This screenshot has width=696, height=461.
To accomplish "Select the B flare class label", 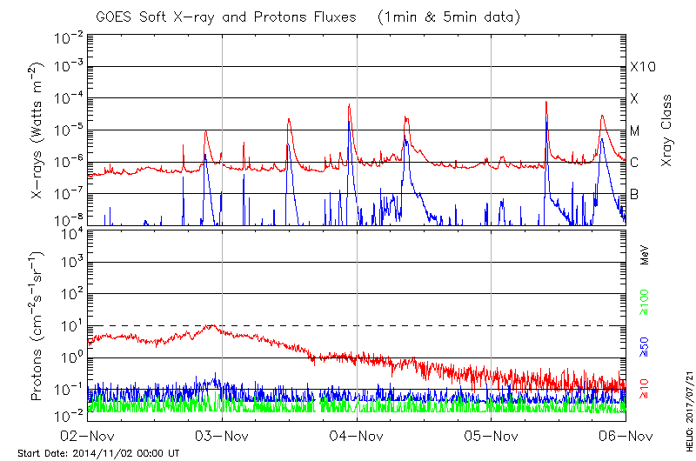I will pos(634,194).
